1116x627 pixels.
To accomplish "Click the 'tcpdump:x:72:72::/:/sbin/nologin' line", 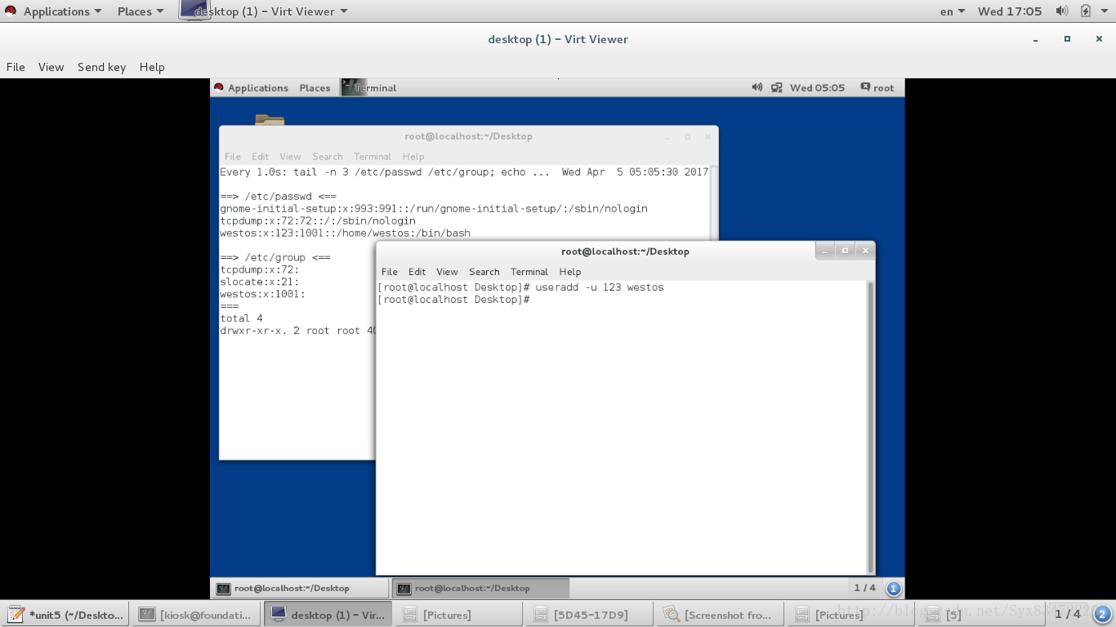I will [318, 220].
